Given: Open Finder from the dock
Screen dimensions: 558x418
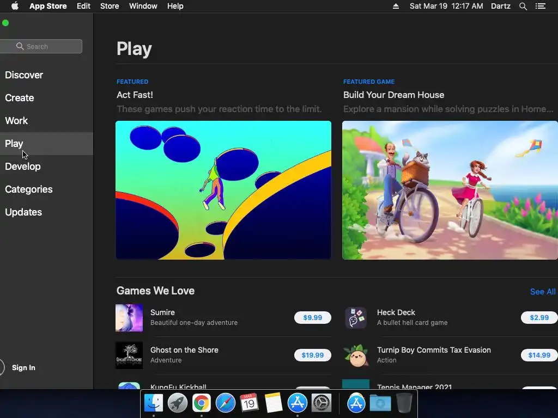Looking at the screenshot, I should pos(153,403).
